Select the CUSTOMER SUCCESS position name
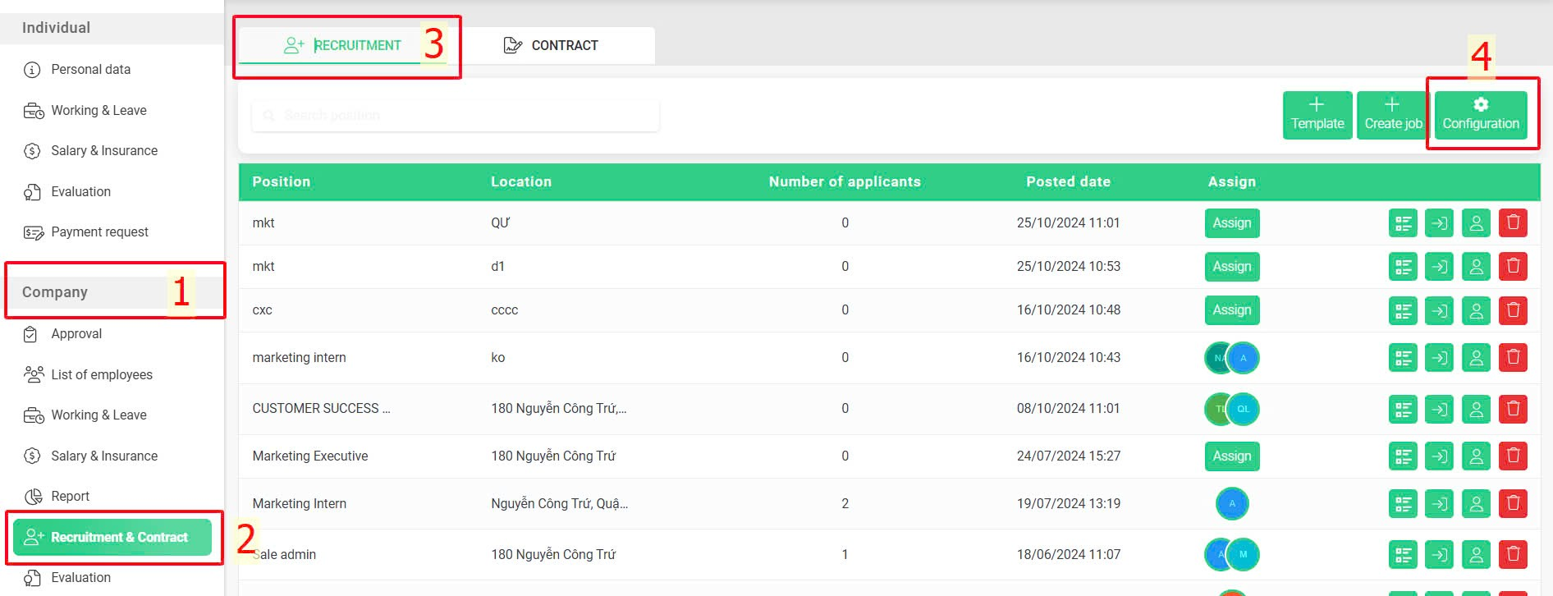 [321, 409]
